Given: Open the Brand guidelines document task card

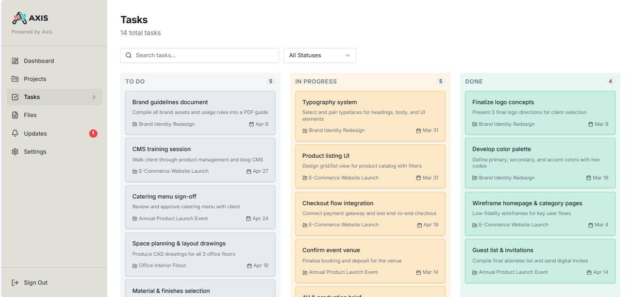Looking at the screenshot, I should point(200,113).
